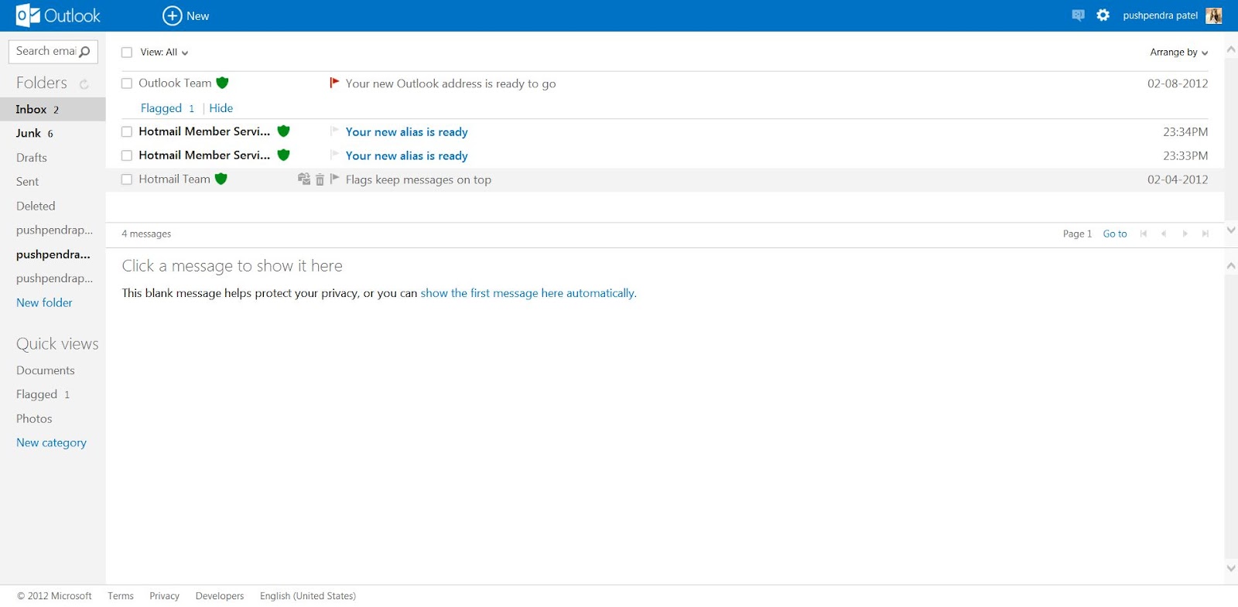
Task: Go to the next page of messages
Action: click(1185, 234)
